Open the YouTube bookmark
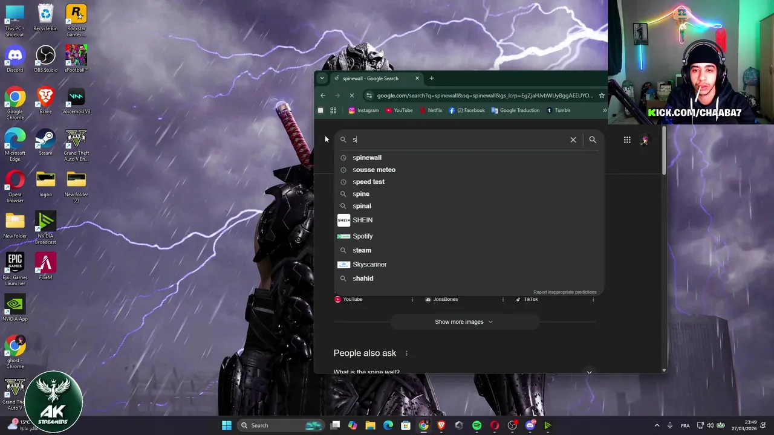This screenshot has height=435, width=774. 399,111
